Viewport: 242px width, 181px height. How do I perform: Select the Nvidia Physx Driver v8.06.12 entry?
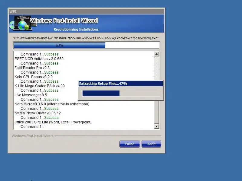click(38, 113)
